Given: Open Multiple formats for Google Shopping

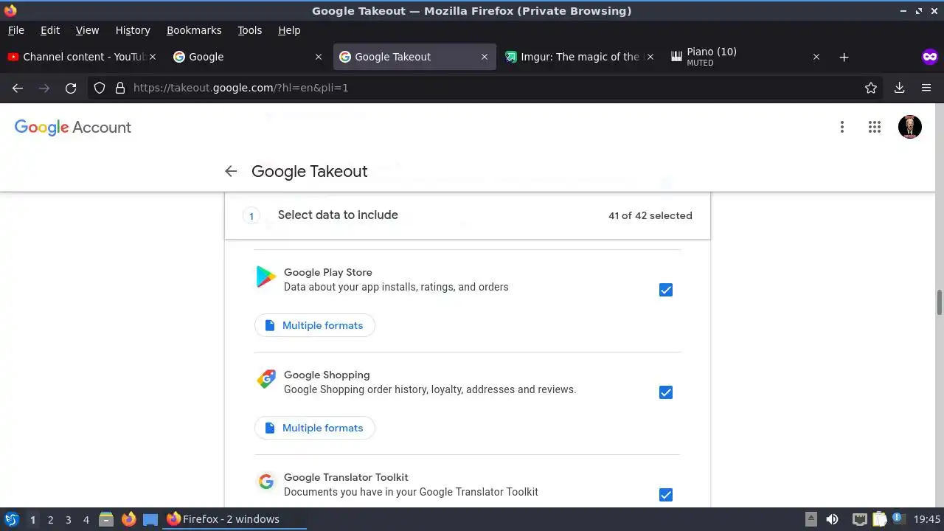Looking at the screenshot, I should click(x=315, y=428).
